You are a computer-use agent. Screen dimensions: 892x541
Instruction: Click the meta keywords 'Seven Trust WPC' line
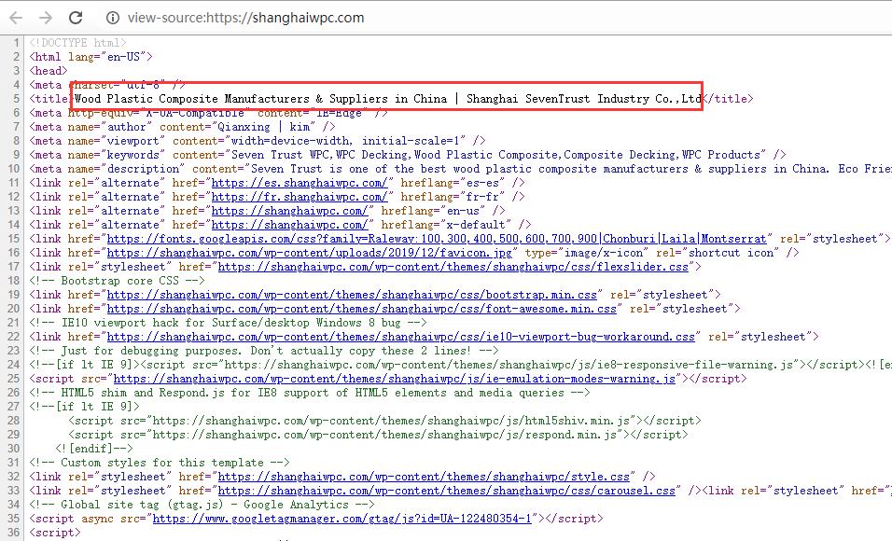point(408,155)
